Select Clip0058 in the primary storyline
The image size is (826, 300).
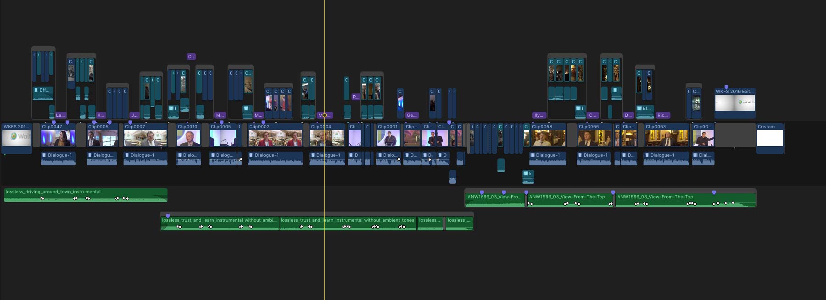tap(548, 135)
